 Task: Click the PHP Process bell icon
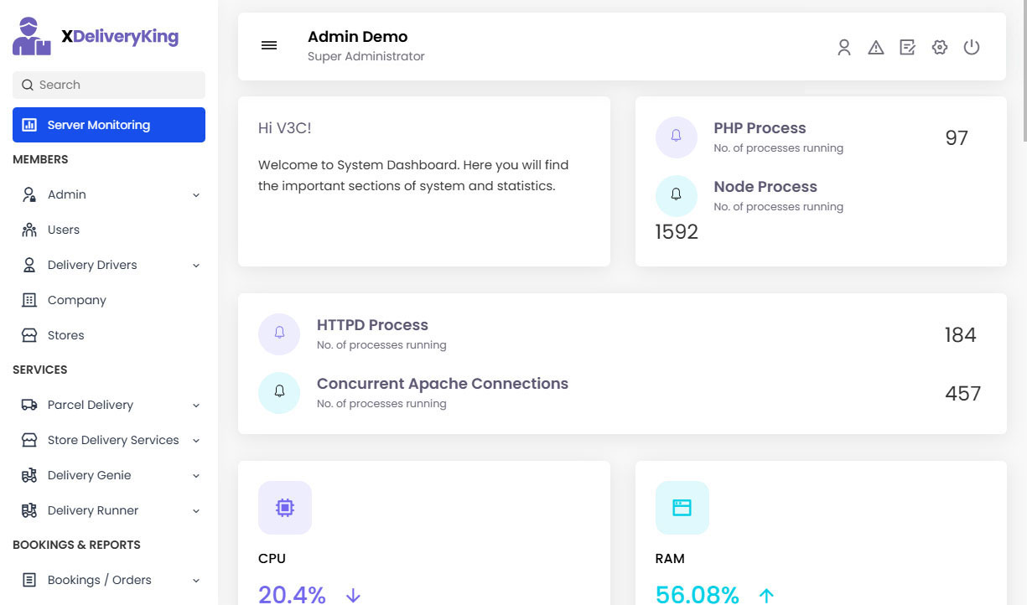pyautogui.click(x=677, y=137)
